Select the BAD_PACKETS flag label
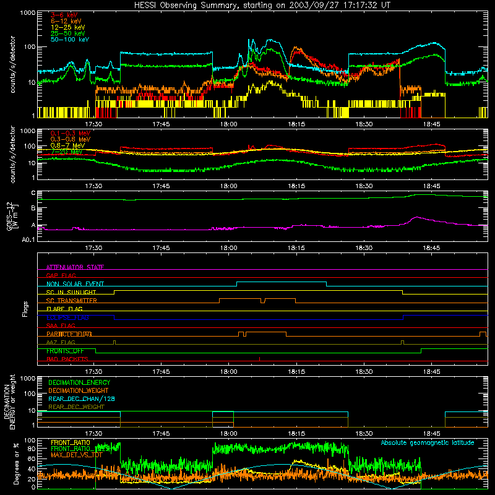This screenshot has height=495, width=495. pos(67,359)
